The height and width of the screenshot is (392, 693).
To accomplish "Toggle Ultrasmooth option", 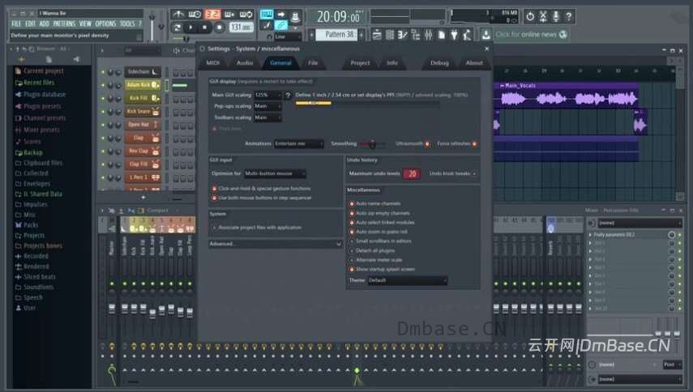I will [427, 144].
